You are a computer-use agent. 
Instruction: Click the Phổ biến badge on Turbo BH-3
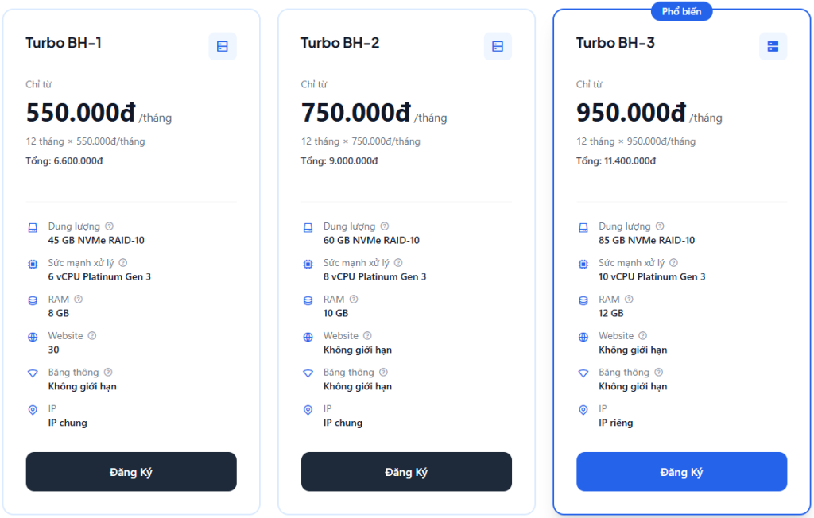[681, 11]
